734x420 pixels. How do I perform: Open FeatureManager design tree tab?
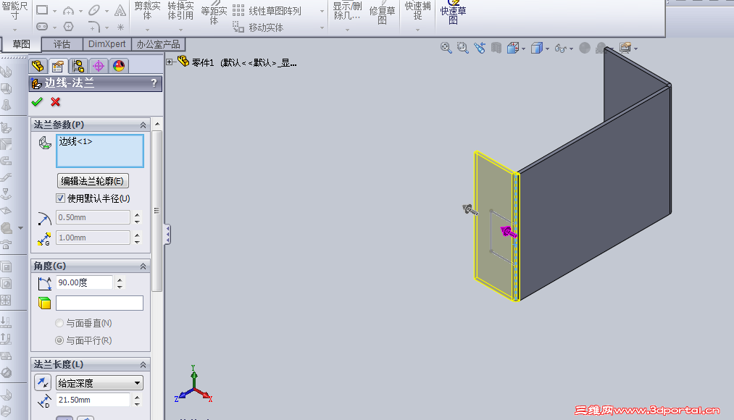coord(38,65)
